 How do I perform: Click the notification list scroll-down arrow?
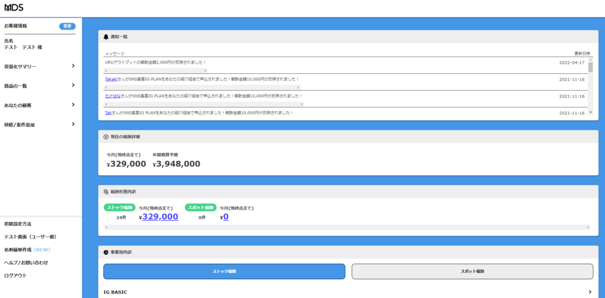[590, 112]
